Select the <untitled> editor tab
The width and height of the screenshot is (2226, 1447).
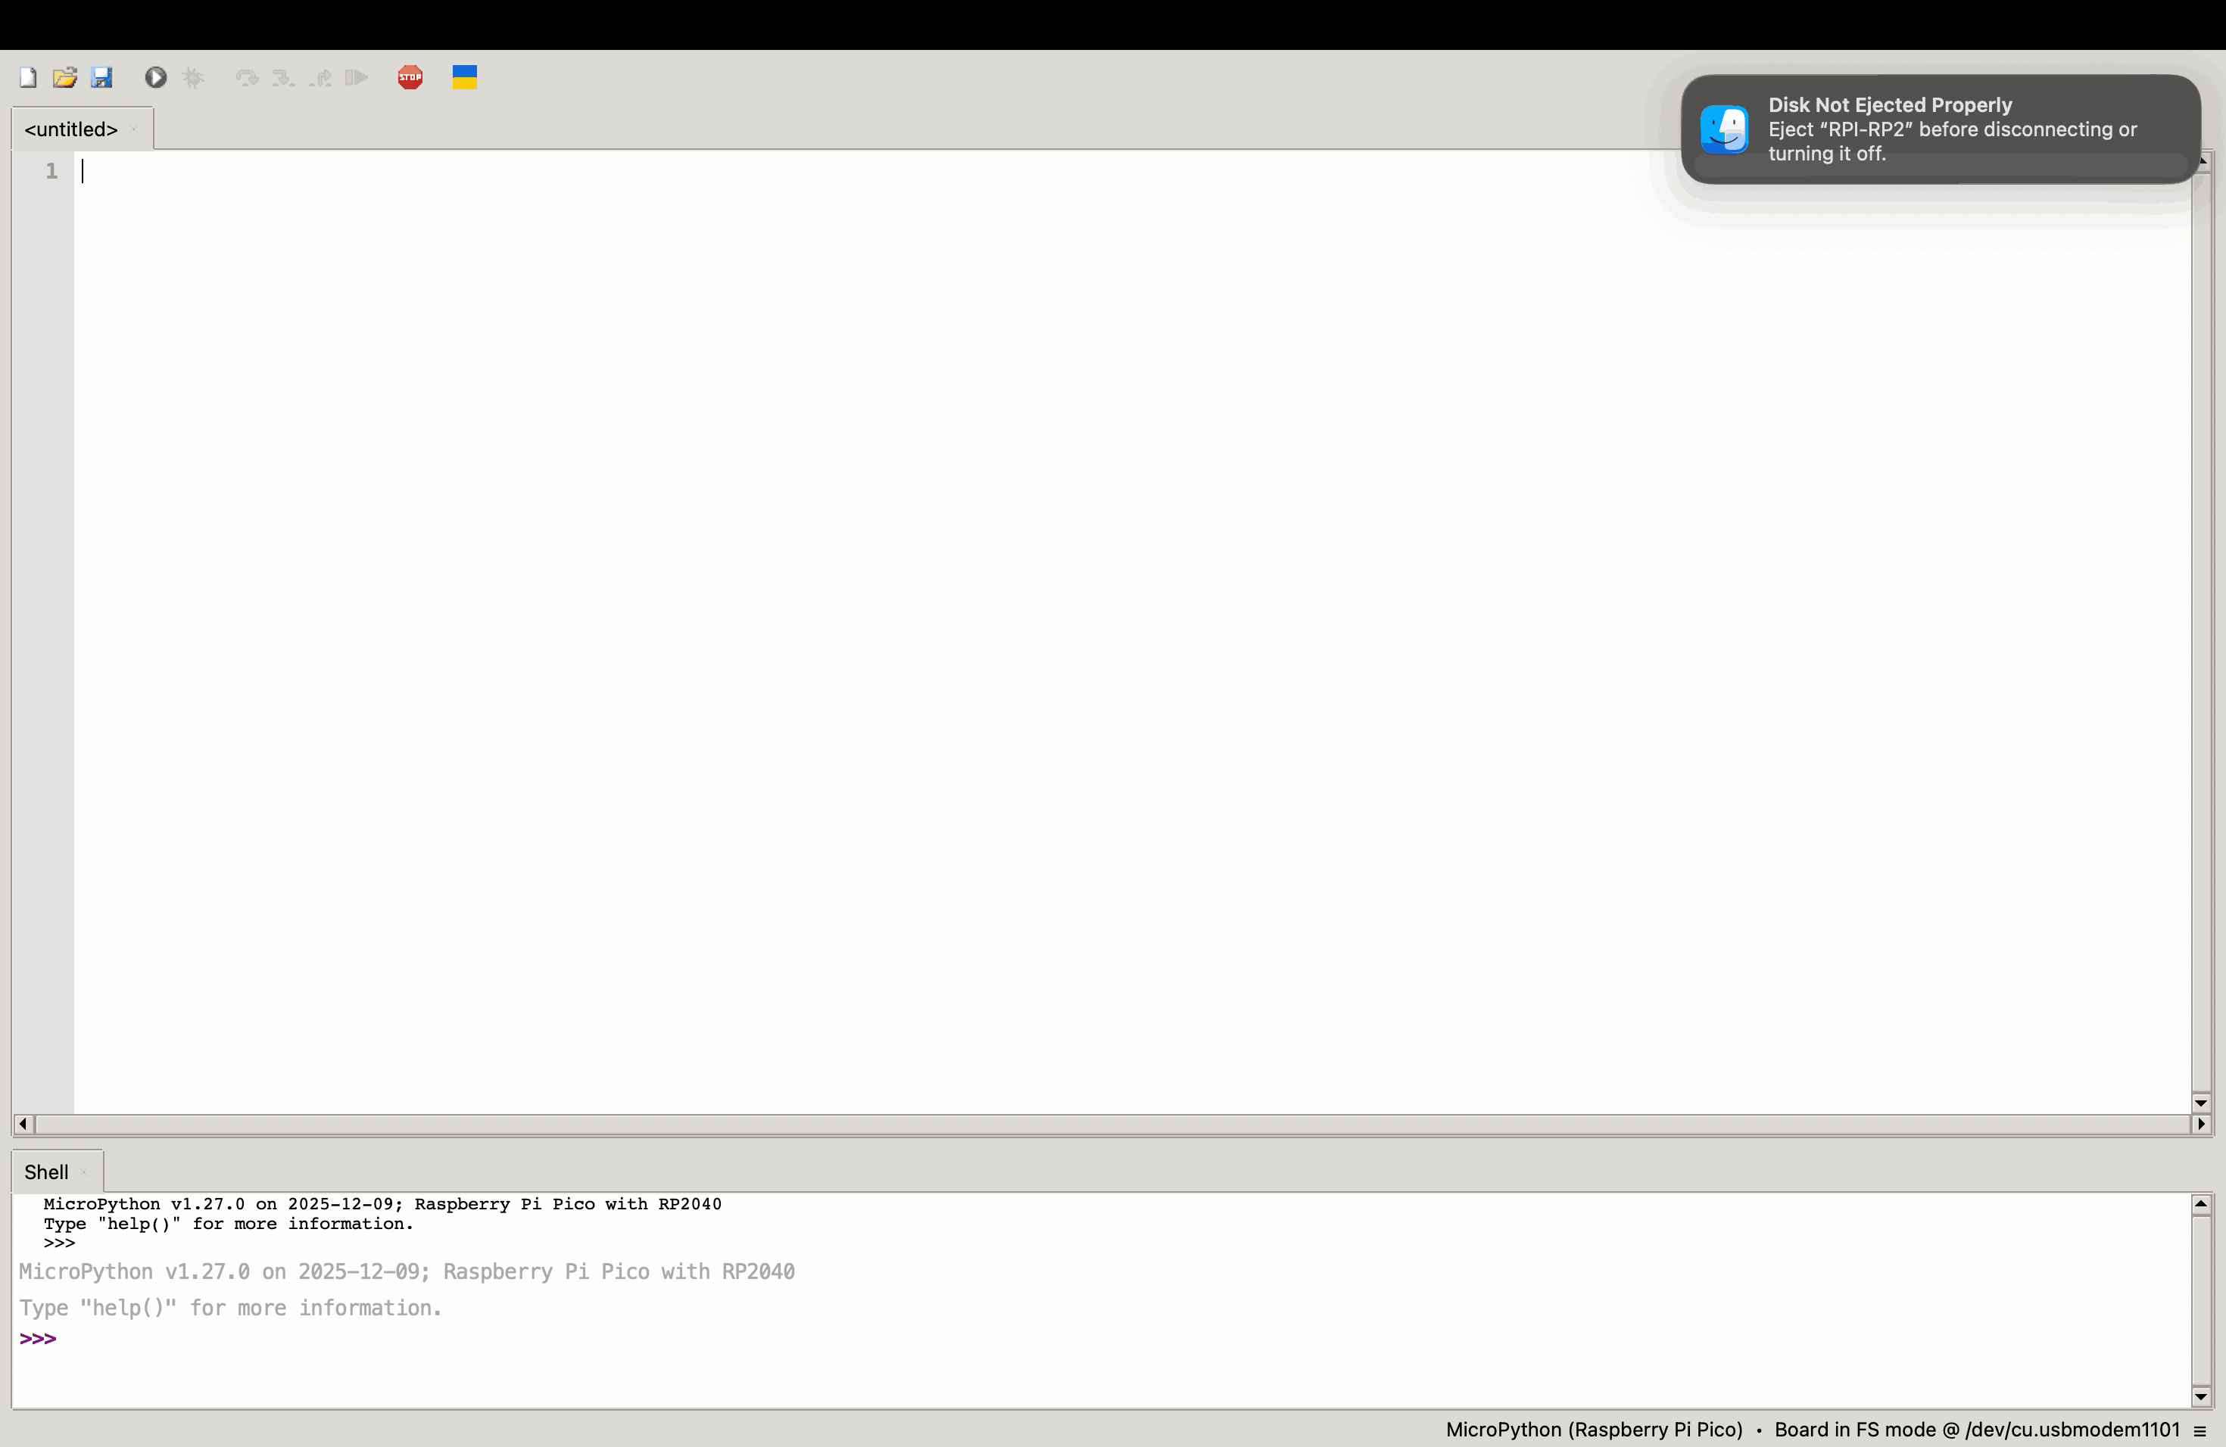pos(71,130)
